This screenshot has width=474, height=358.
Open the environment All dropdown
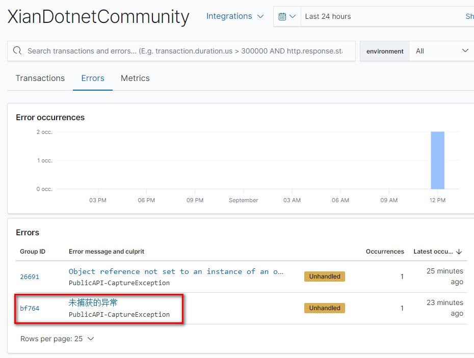(442, 51)
